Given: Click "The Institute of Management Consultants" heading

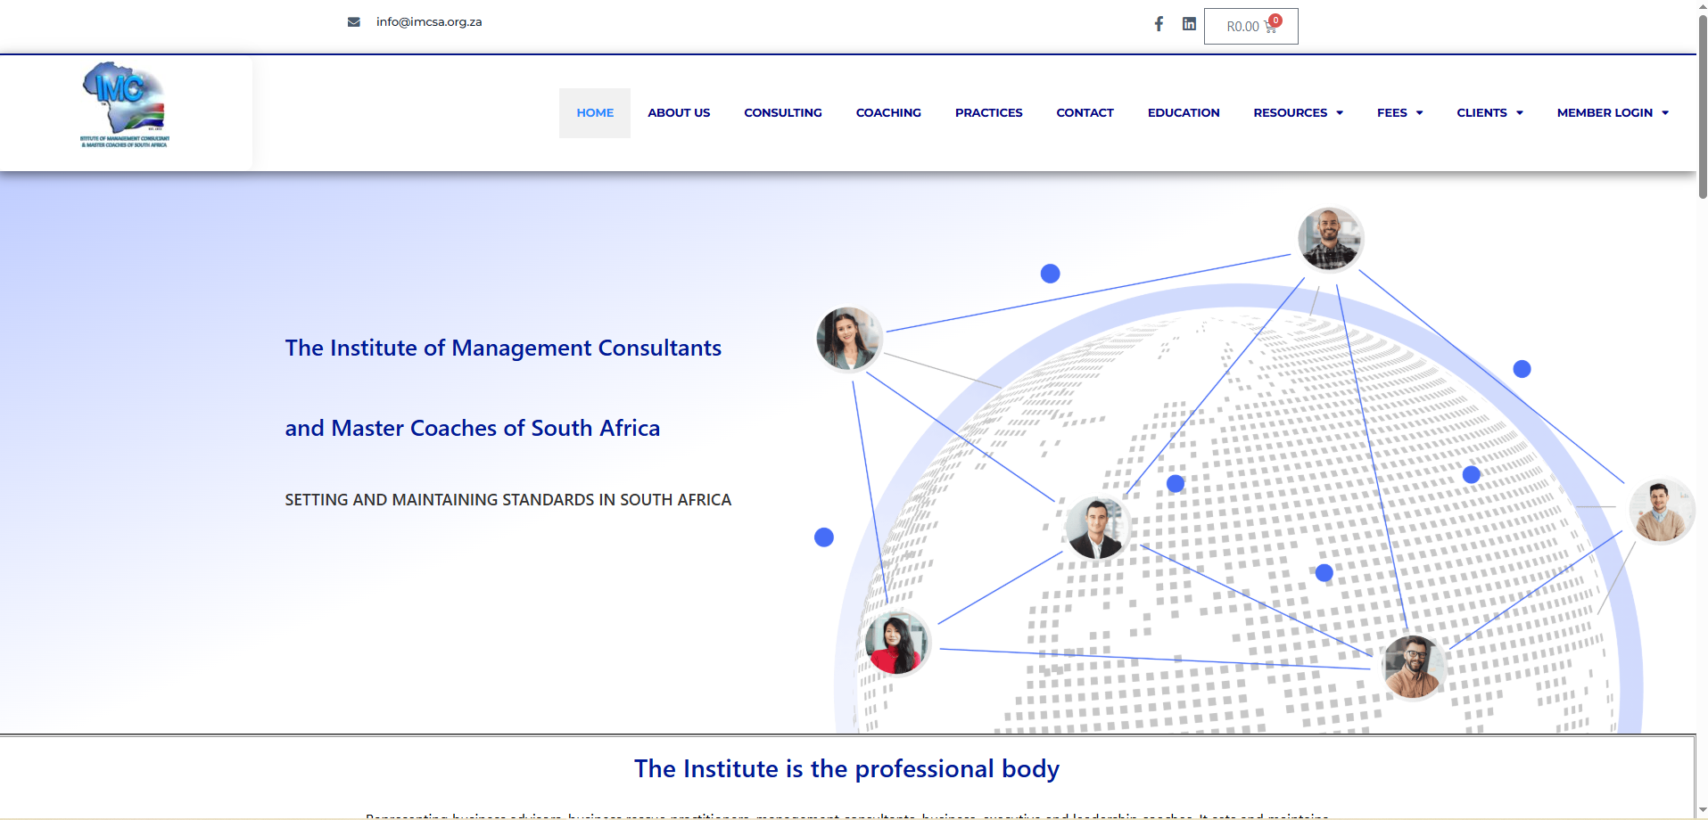Looking at the screenshot, I should pyautogui.click(x=503, y=348).
